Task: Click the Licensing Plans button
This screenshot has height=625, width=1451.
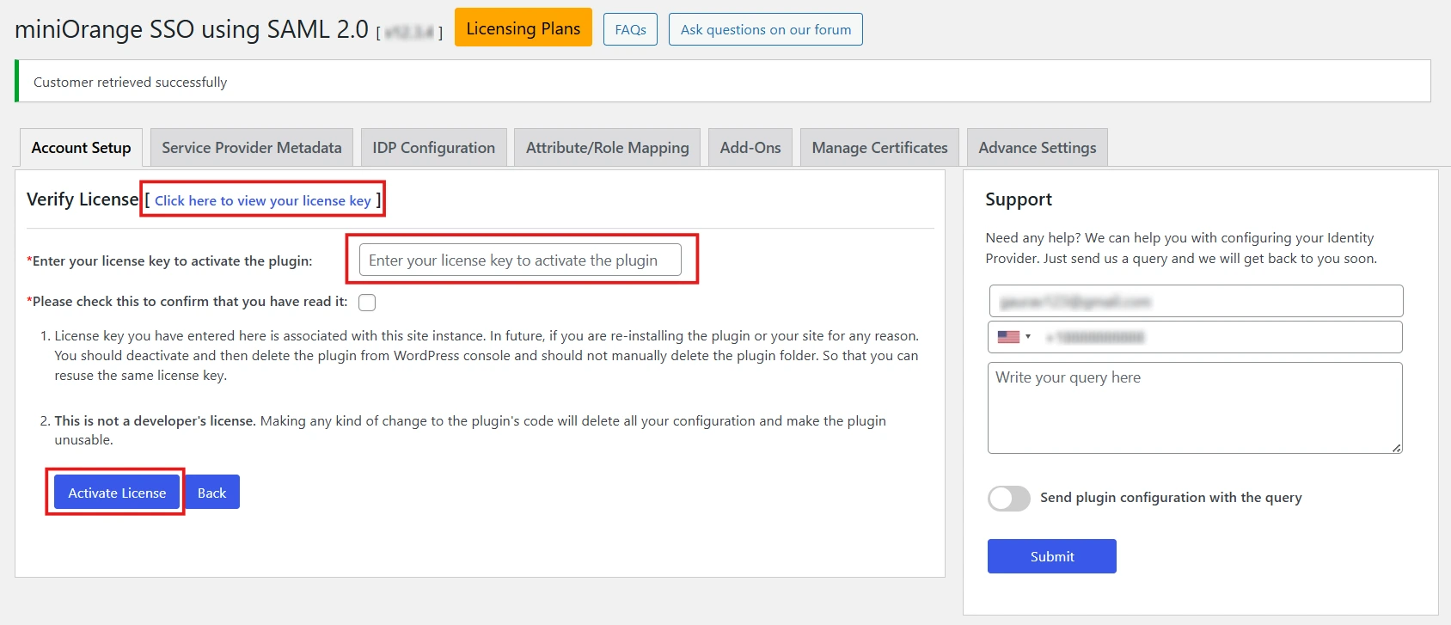Action: click(523, 28)
